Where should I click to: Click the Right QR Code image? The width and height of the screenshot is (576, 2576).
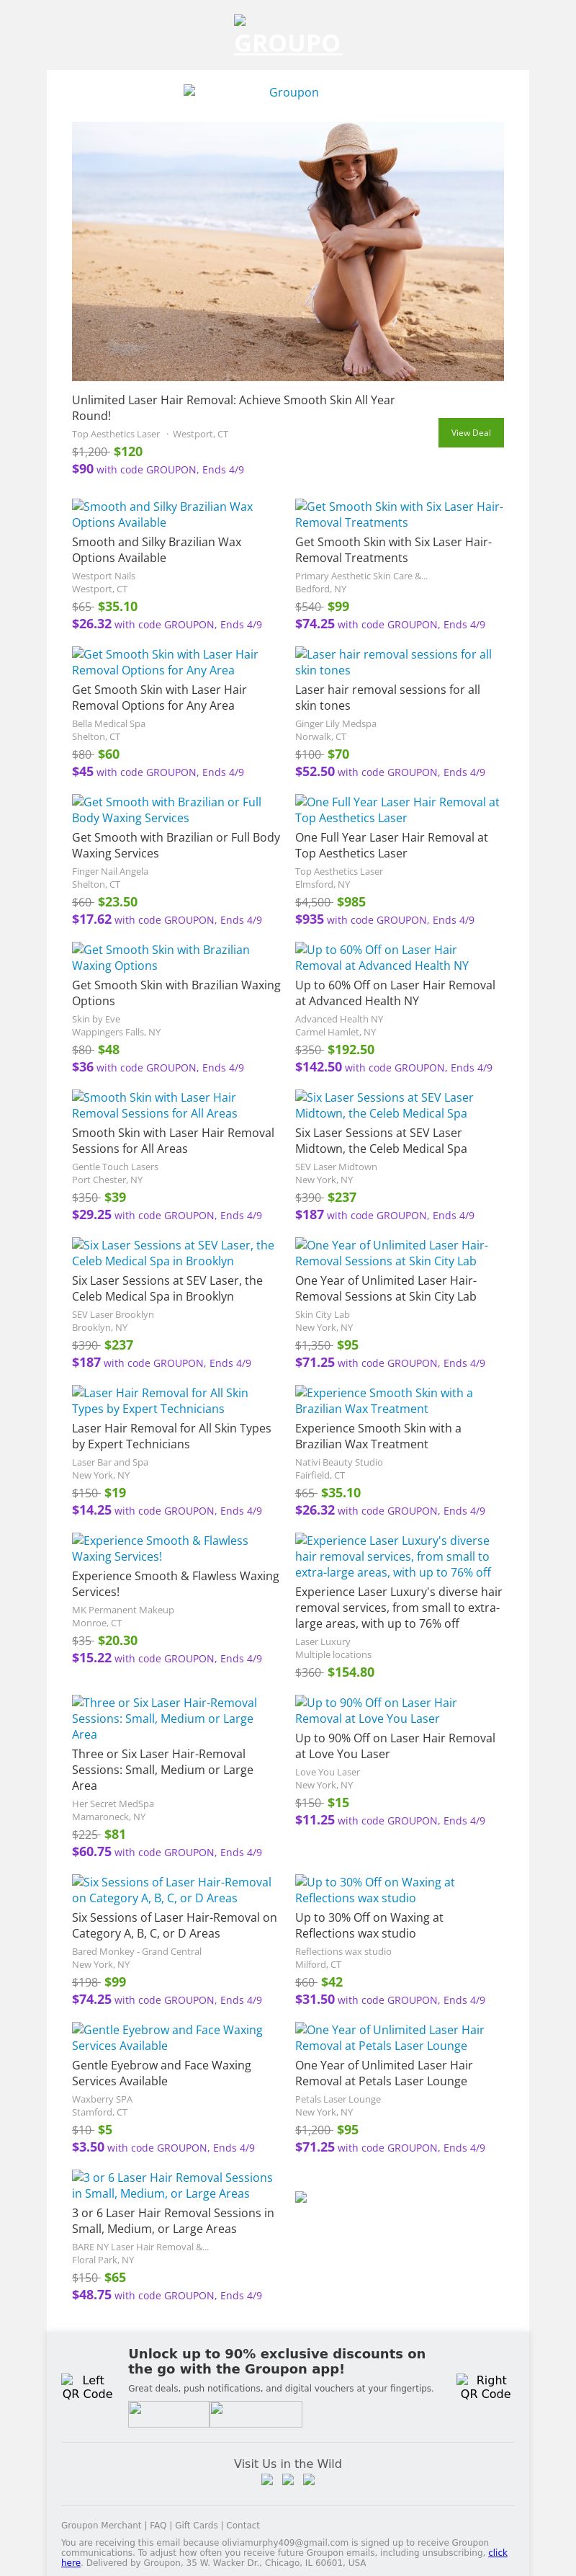tap(485, 2387)
